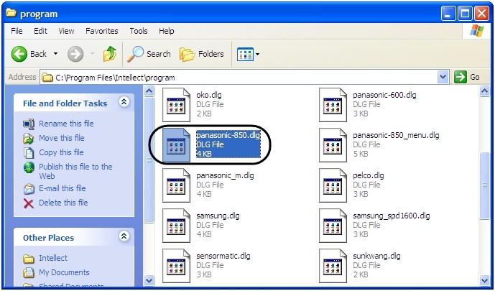The image size is (495, 291).
Task: Open the Views dropdown button
Action: click(249, 55)
